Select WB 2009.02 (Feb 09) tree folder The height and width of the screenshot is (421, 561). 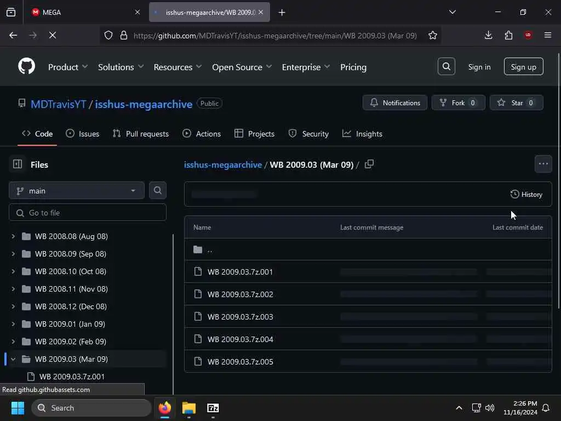pos(71,342)
